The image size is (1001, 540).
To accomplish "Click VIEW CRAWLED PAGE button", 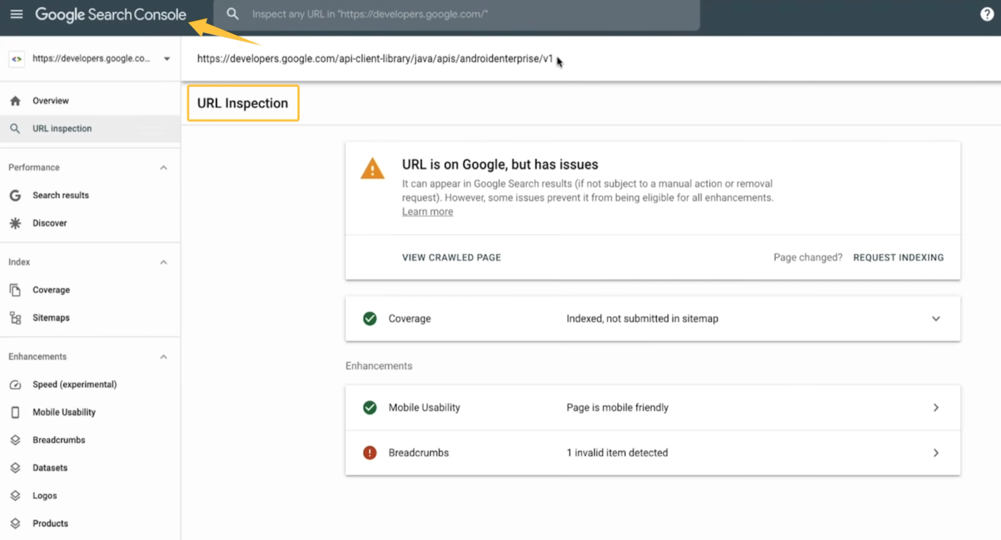I will 451,257.
